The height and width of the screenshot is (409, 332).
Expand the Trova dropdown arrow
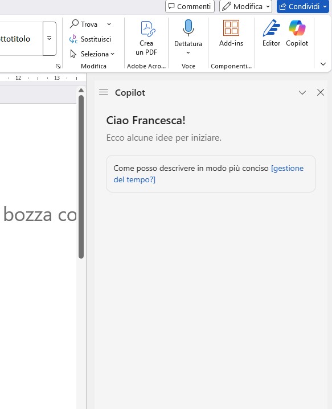pyautogui.click(x=109, y=24)
